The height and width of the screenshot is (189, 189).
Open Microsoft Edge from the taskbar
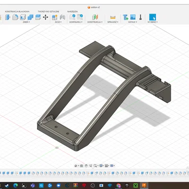click(16, 185)
